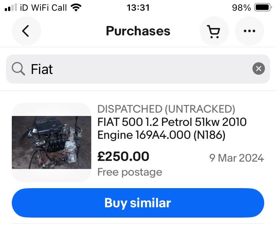
Task: Clear the Fiat search text
Action: 258,69
